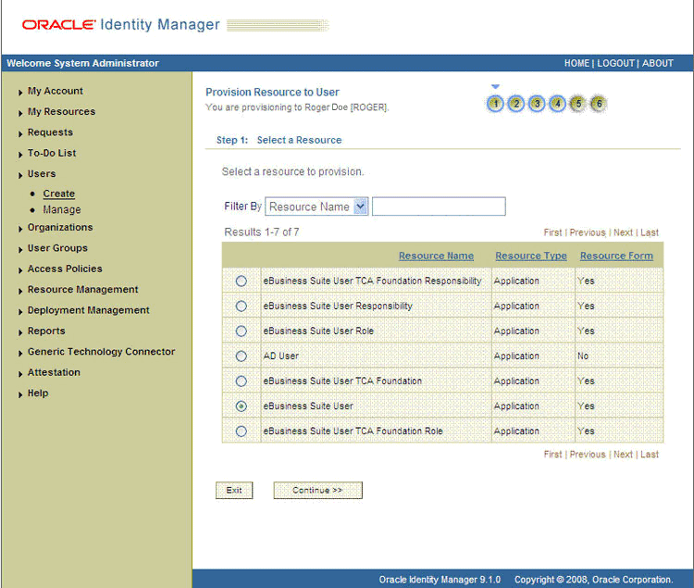The width and height of the screenshot is (694, 588).
Task: Click the Manage link under Users
Action: tap(62, 210)
